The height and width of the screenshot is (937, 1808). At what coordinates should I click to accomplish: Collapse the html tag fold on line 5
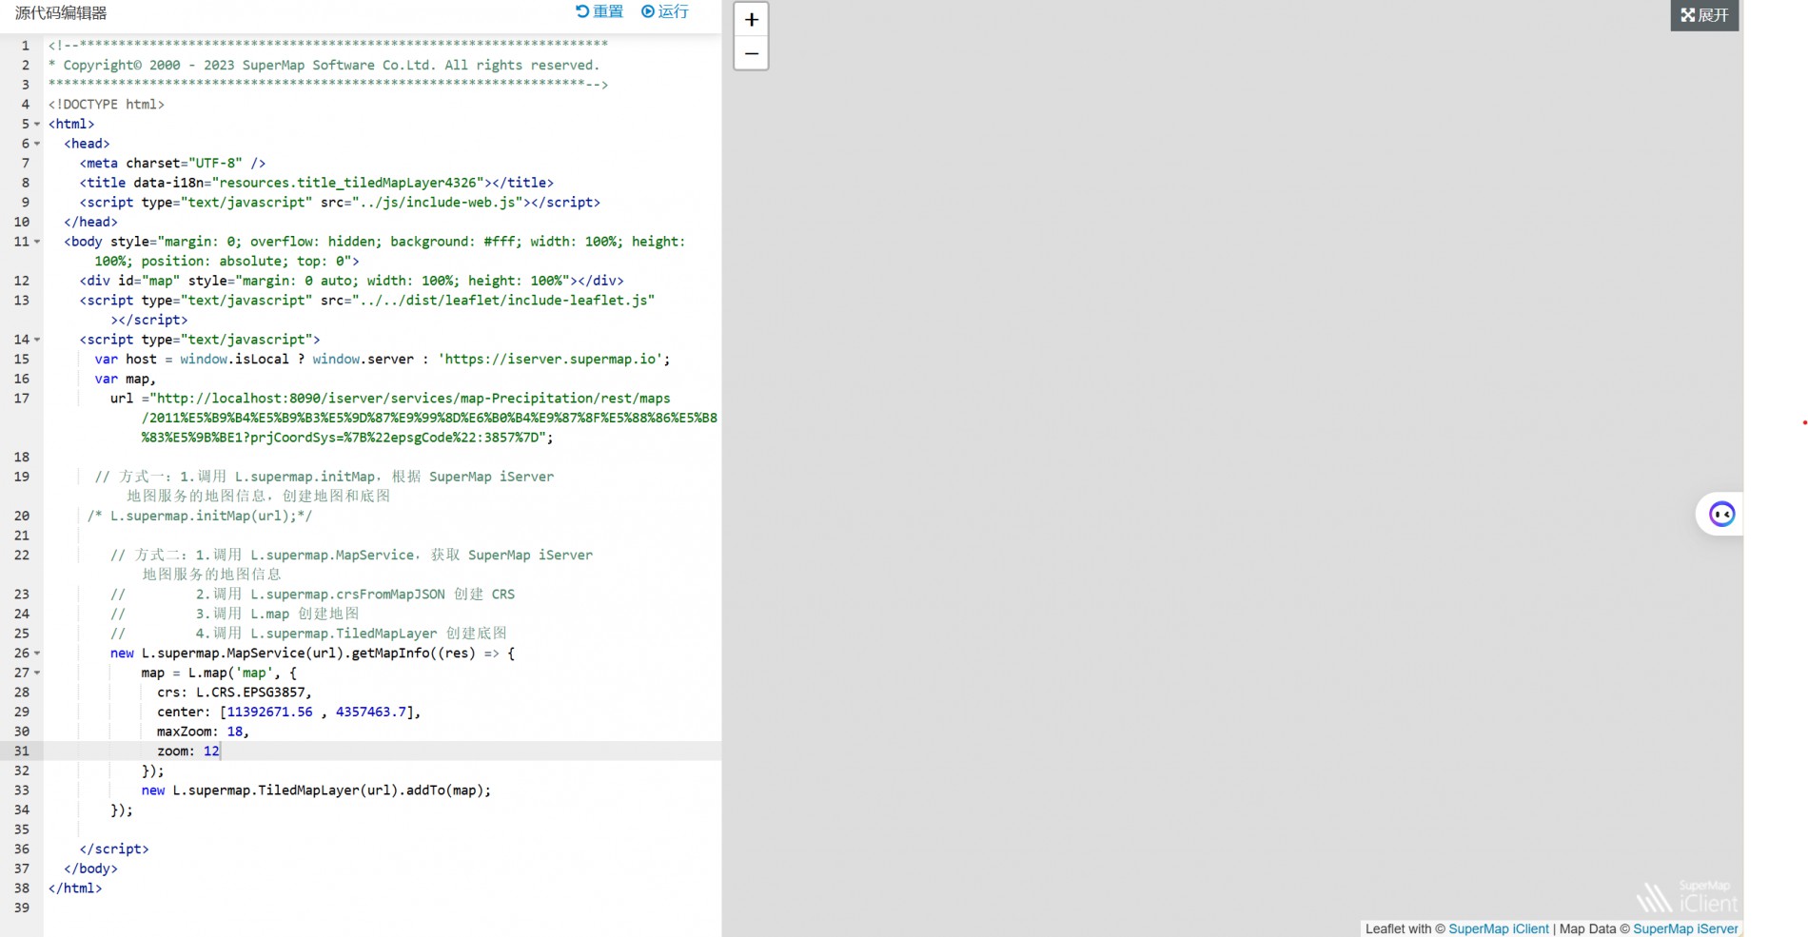37,124
